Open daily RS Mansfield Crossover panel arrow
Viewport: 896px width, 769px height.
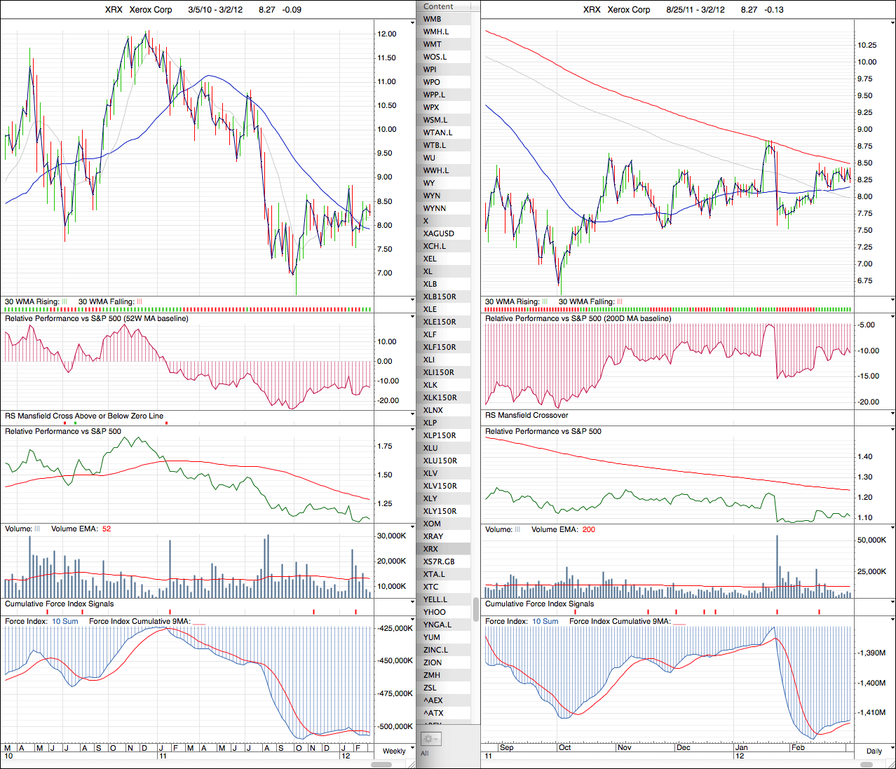892,414
